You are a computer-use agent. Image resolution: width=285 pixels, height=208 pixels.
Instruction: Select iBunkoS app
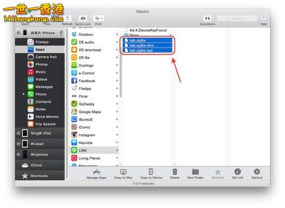[x=94, y=119]
